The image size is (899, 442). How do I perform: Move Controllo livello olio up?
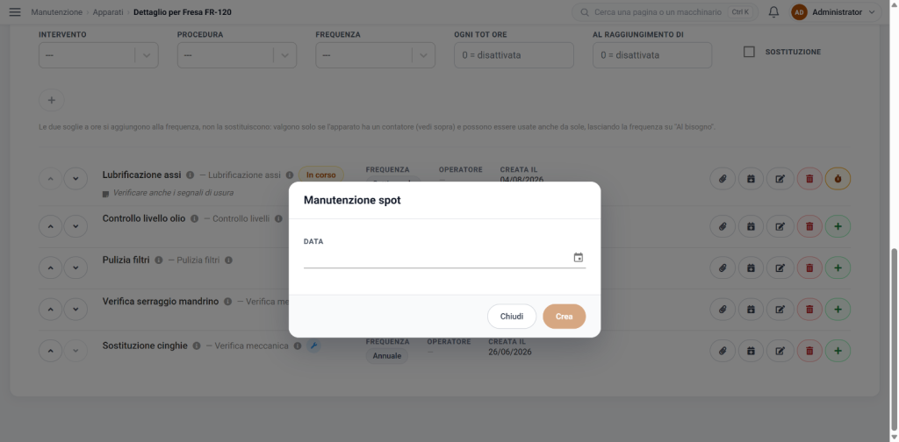[50, 226]
